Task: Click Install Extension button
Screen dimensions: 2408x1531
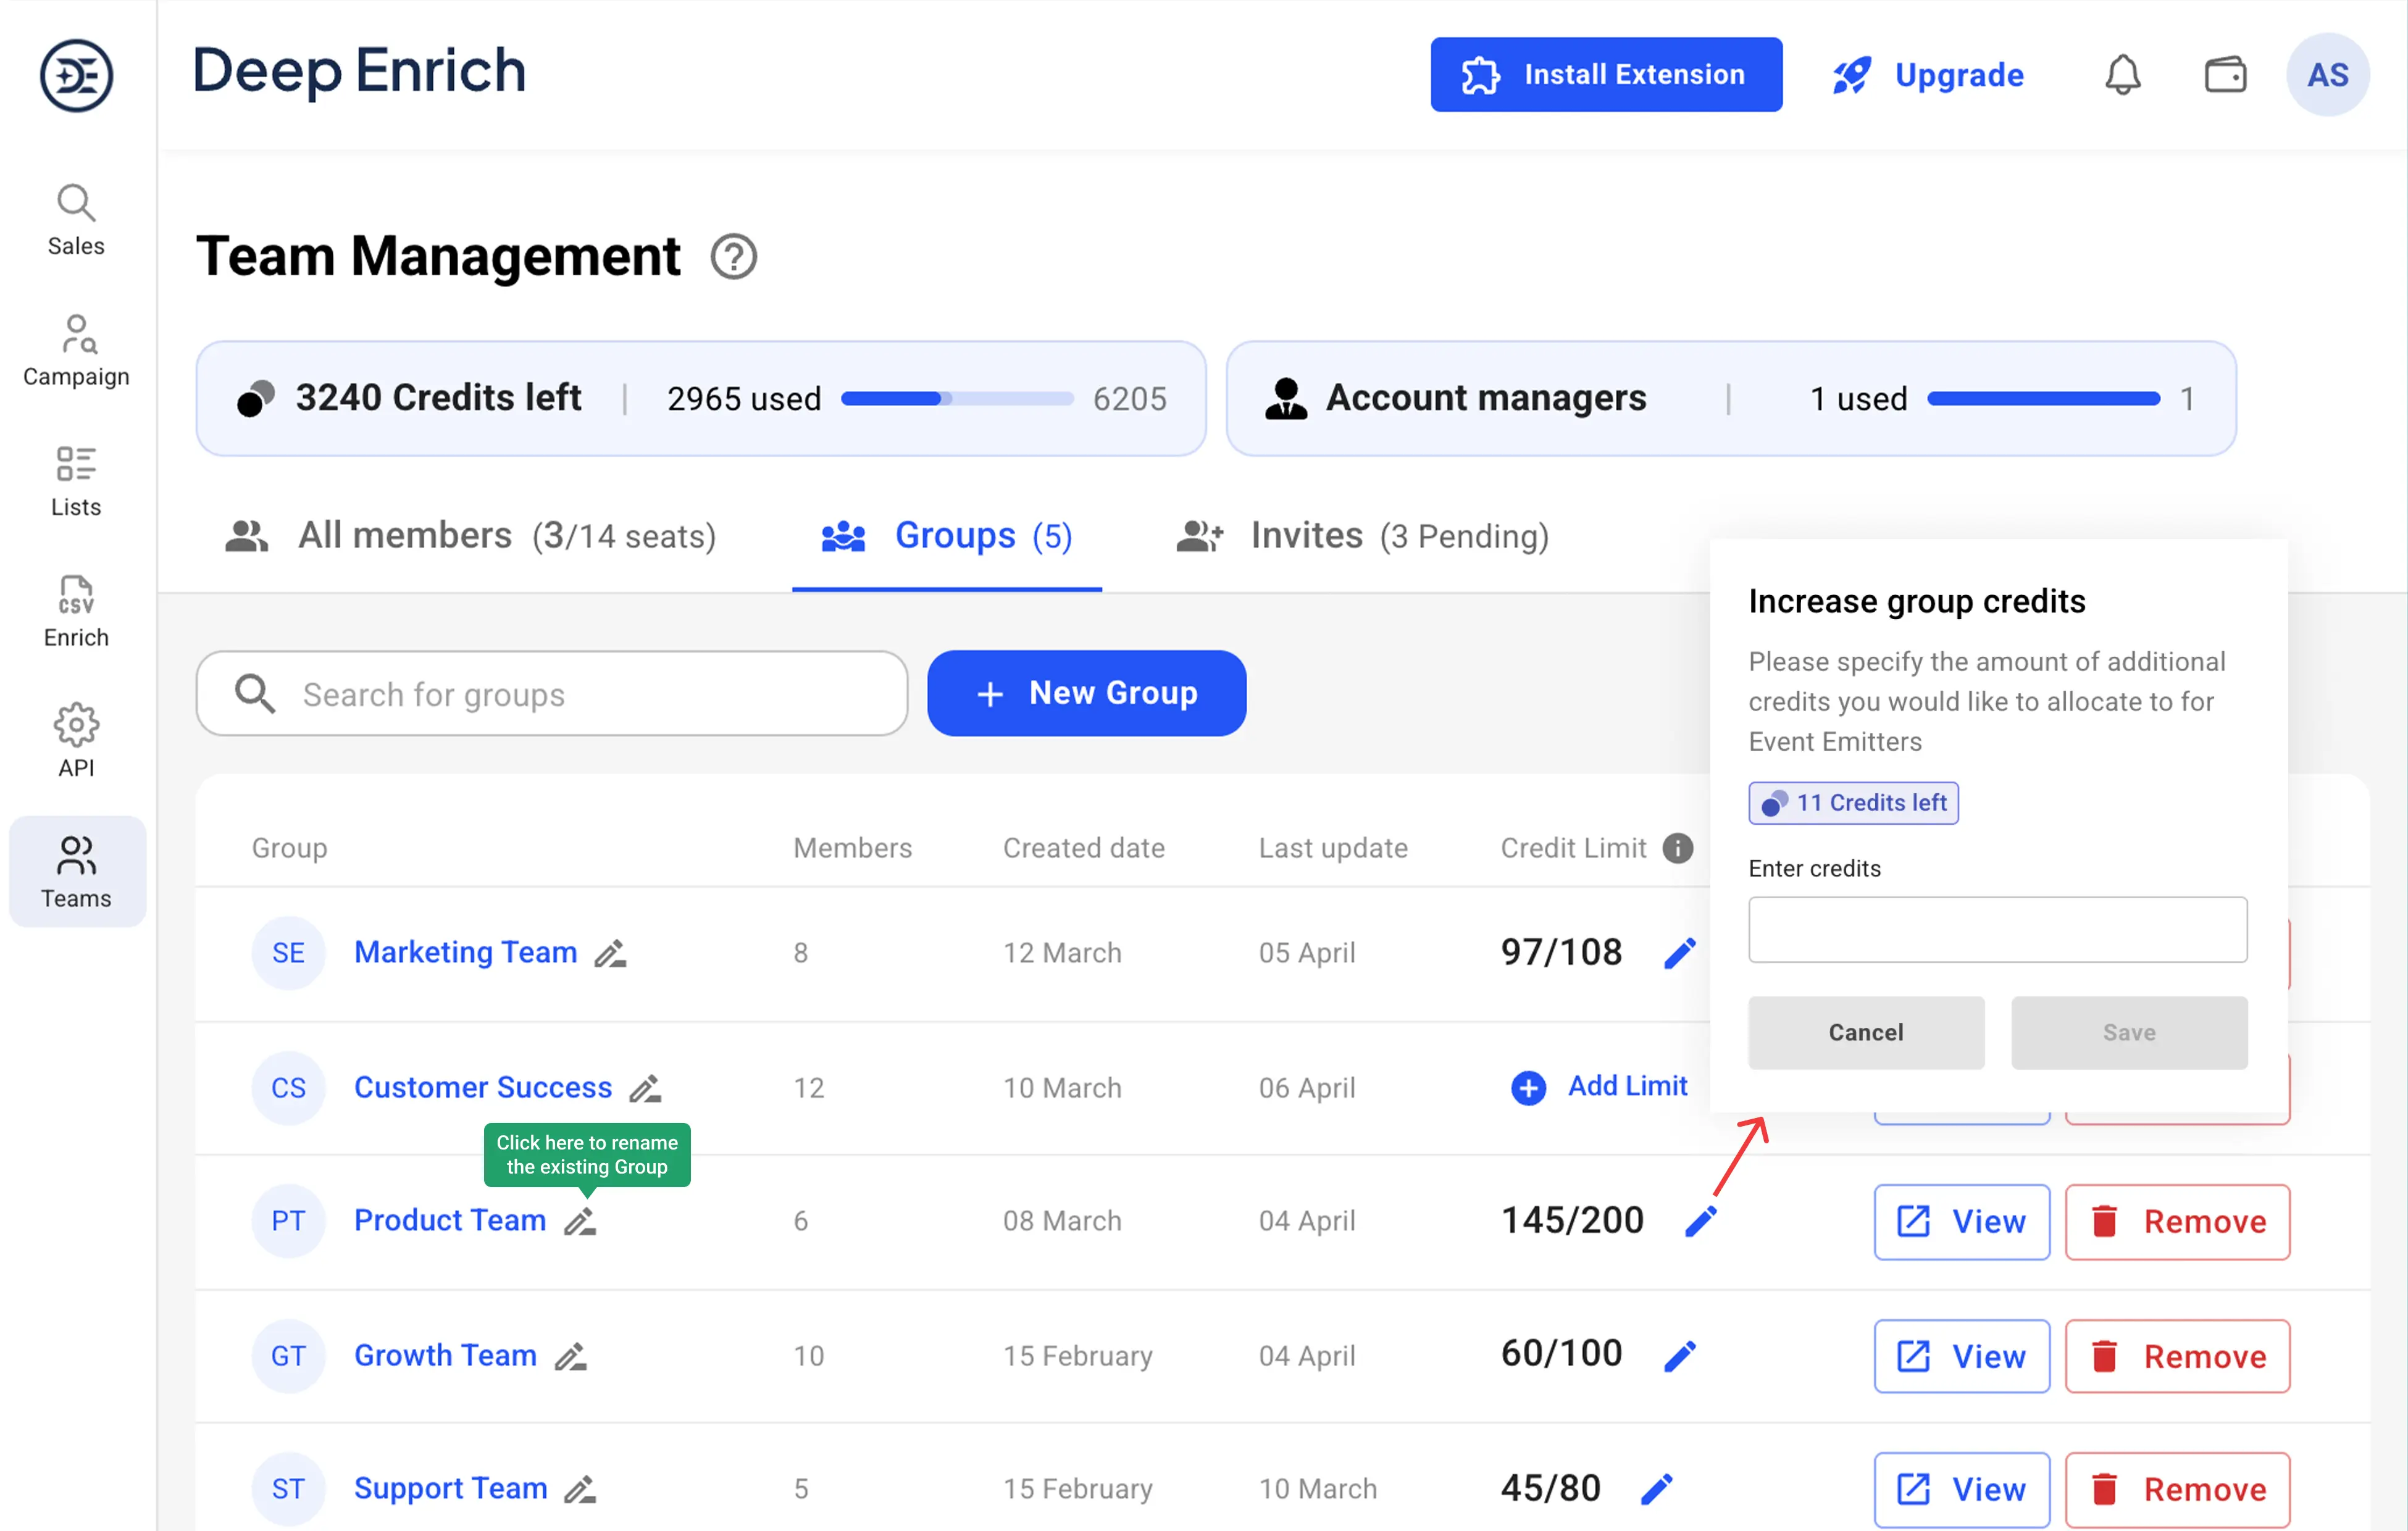Action: tap(1606, 75)
